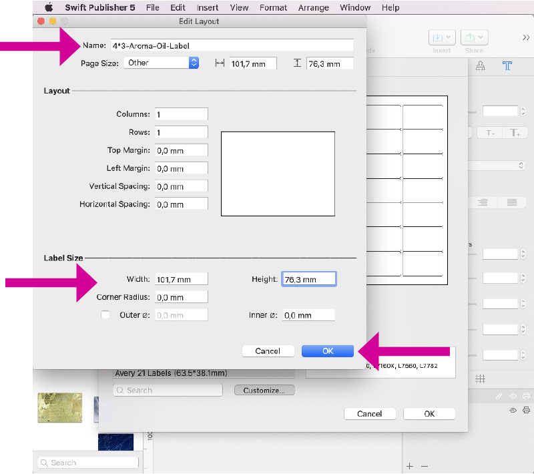Toggle eye visibility in highlighted layer row

tap(513, 396)
